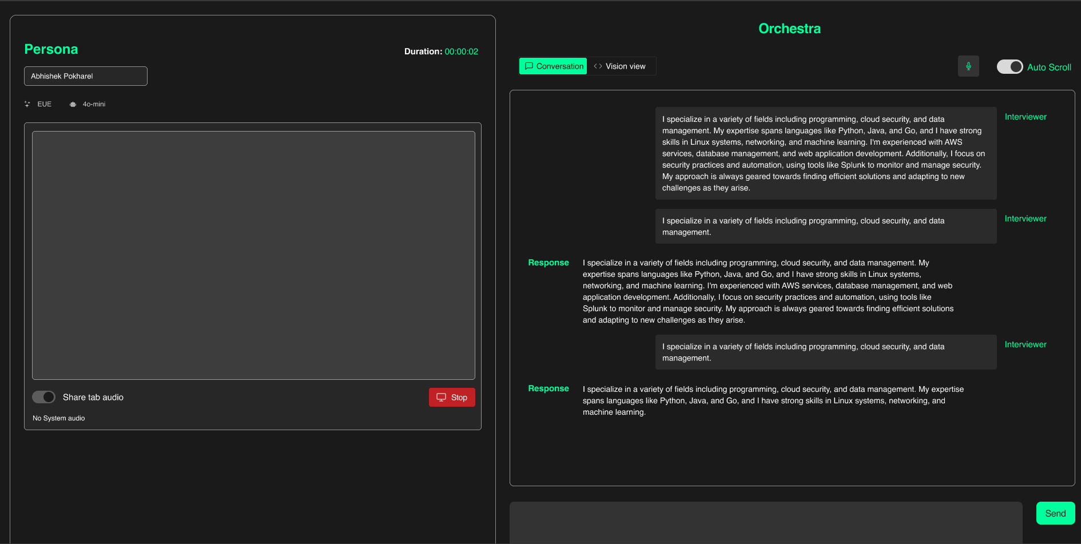Click the first Response paragraph mentioning Splunk
1081x544 pixels.
(768, 291)
